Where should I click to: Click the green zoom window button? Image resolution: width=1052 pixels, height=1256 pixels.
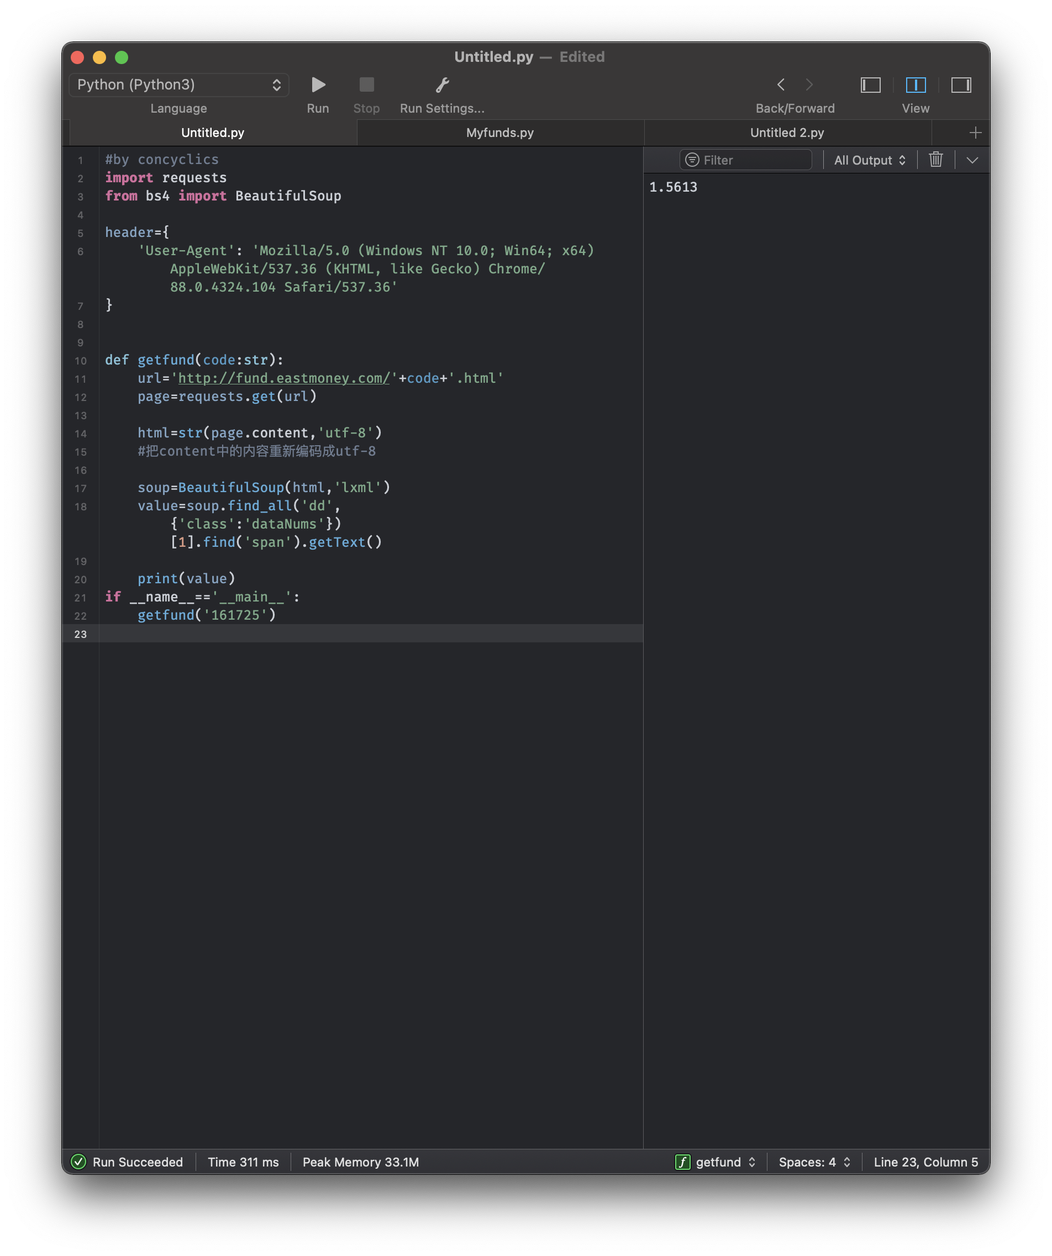pyautogui.click(x=122, y=57)
